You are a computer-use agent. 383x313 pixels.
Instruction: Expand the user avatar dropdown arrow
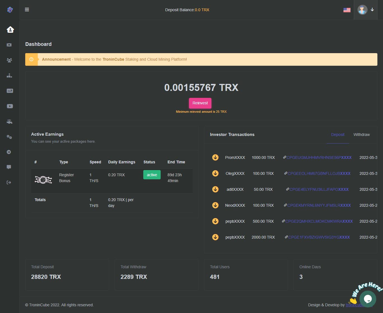(372, 10)
